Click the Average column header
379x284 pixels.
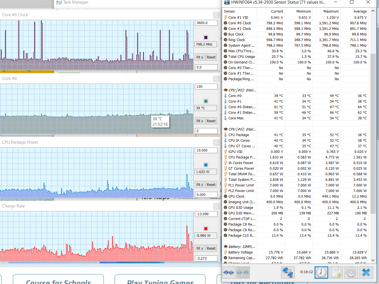click(360, 11)
